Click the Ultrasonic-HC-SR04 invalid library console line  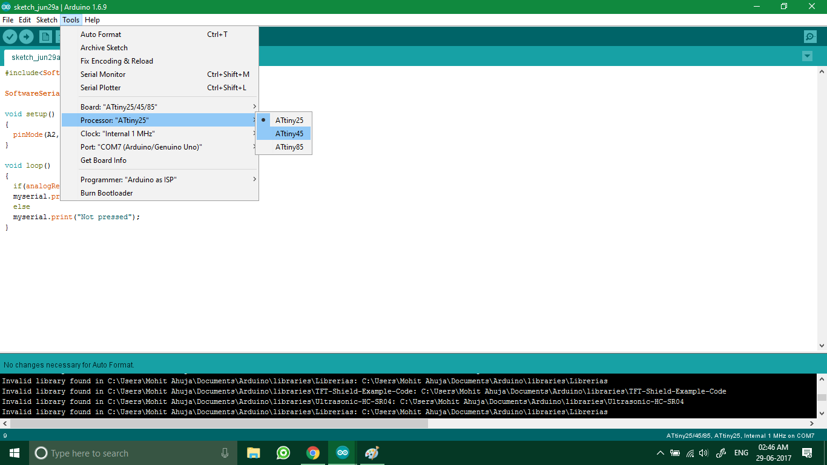(x=343, y=401)
